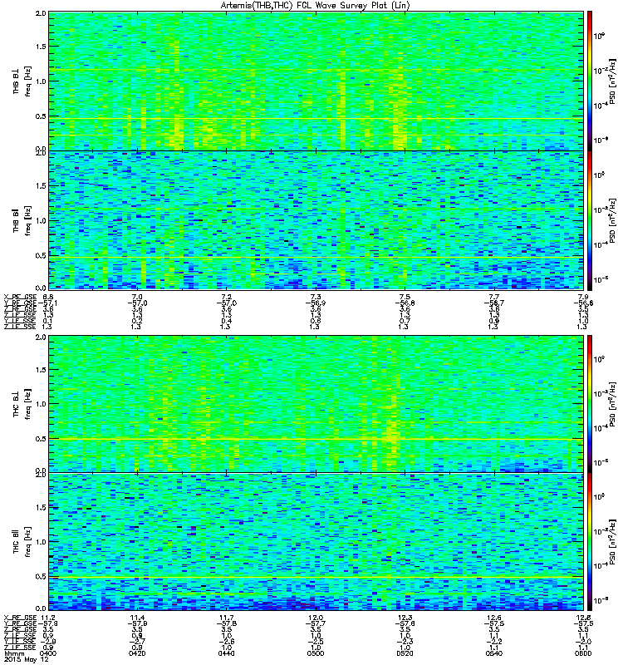Select the THC B-parallel spectrogram panel
The width and height of the screenshot is (623, 665).
click(316, 542)
